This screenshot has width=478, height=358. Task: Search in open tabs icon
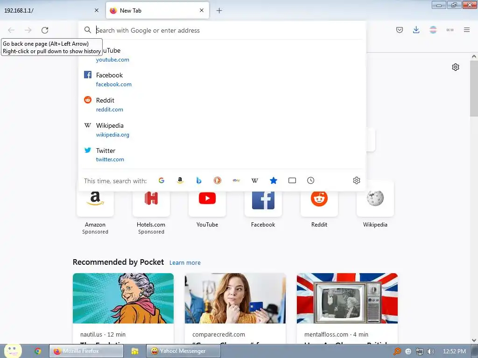pos(292,180)
